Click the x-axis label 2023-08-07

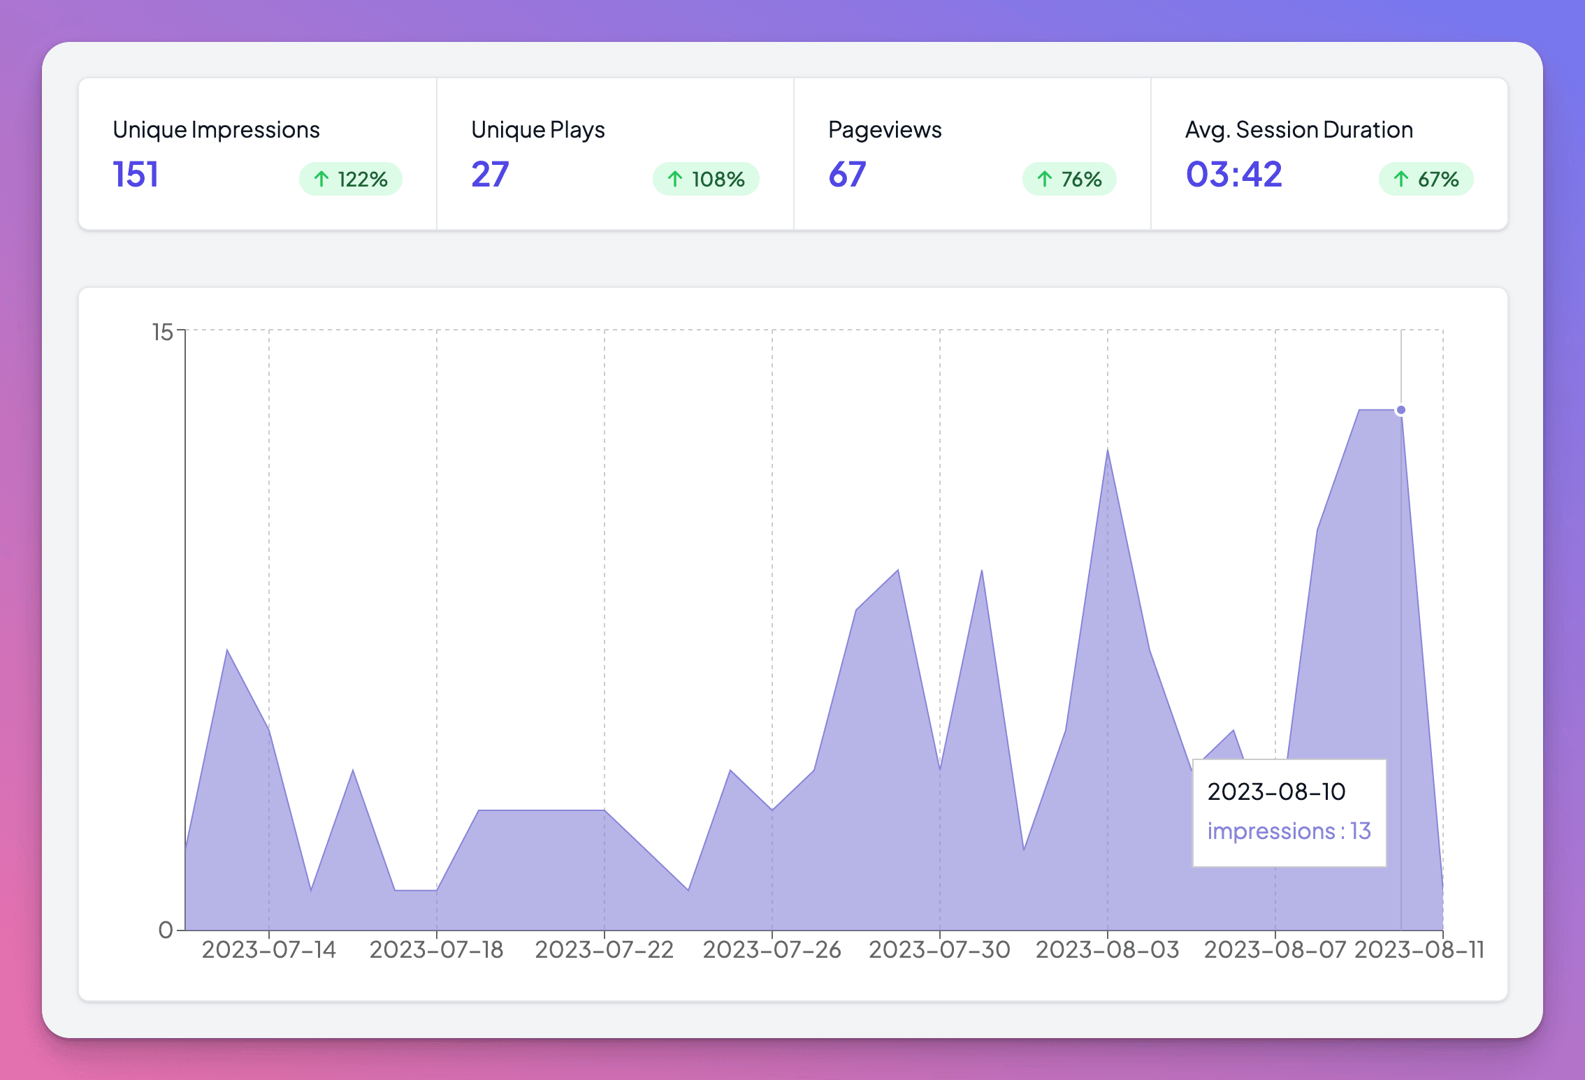1275,949
